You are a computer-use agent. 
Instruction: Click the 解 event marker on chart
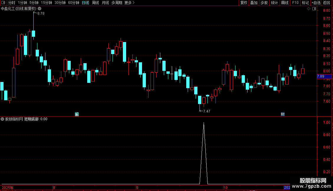tap(77, 114)
